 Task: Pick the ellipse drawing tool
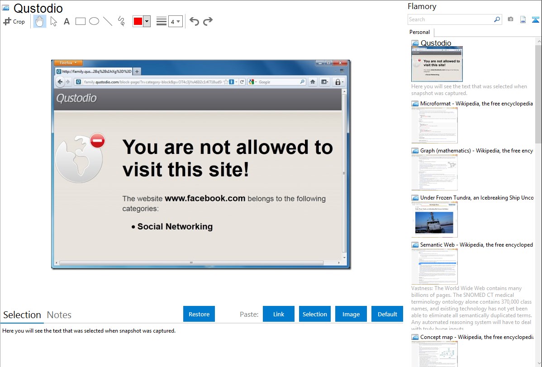[x=94, y=21]
